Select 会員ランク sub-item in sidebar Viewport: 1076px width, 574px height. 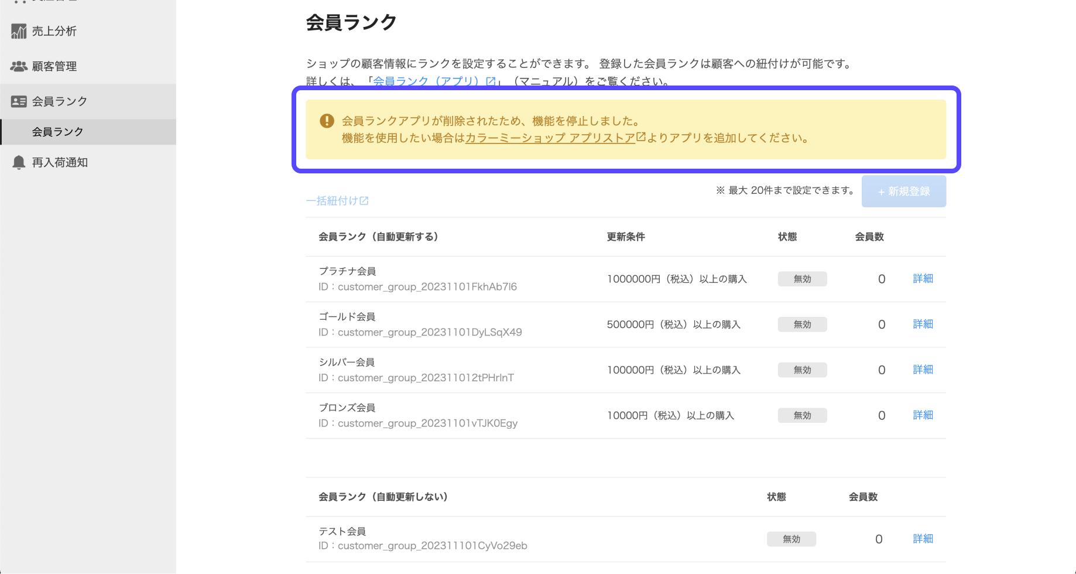pyautogui.click(x=57, y=132)
